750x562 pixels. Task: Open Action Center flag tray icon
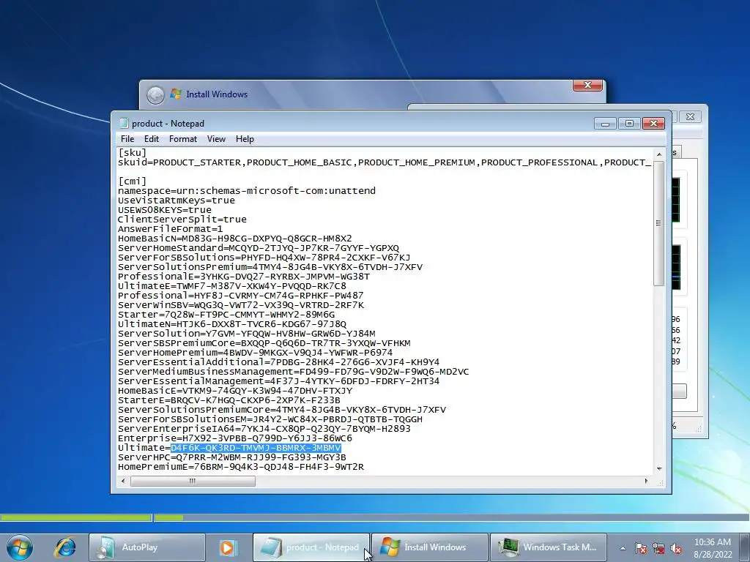[641, 548]
